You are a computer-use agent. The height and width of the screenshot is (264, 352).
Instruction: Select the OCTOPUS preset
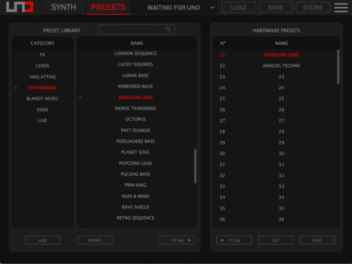pyautogui.click(x=135, y=119)
